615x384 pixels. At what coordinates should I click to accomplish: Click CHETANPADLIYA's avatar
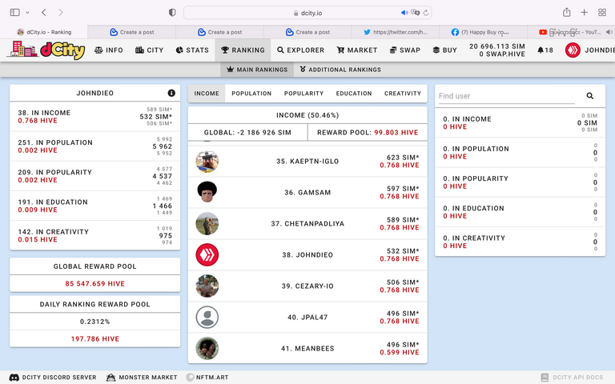207,224
